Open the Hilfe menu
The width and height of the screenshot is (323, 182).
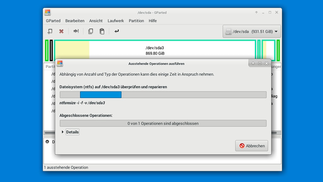click(153, 21)
